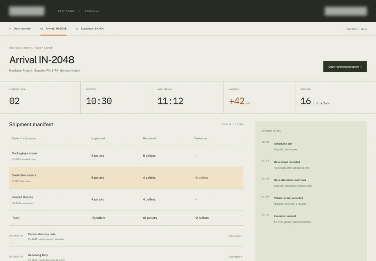Click the Gate arrival value 11:12

pyautogui.click(x=170, y=101)
